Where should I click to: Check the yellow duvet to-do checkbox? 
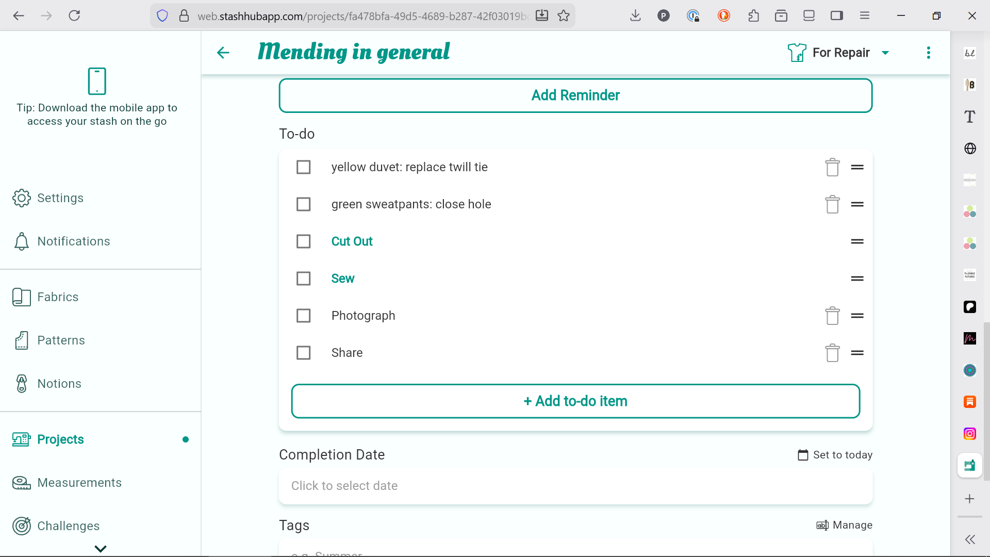[303, 167]
